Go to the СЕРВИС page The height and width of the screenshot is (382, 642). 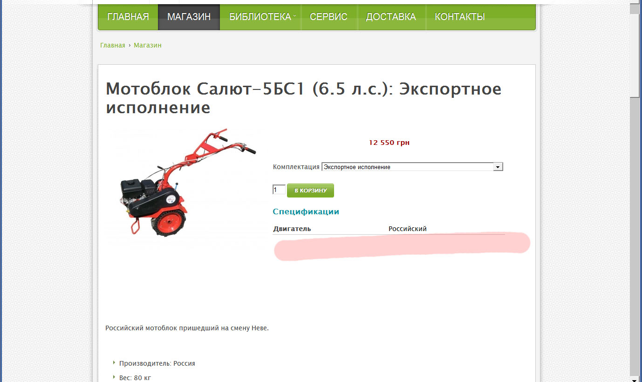(329, 17)
